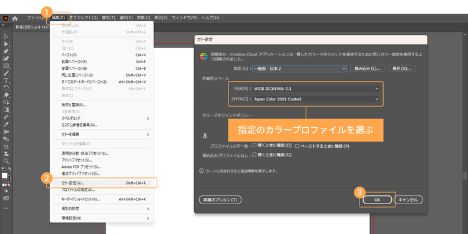Choose プロファイルの指定(A)... menu item

pyautogui.click(x=102, y=190)
